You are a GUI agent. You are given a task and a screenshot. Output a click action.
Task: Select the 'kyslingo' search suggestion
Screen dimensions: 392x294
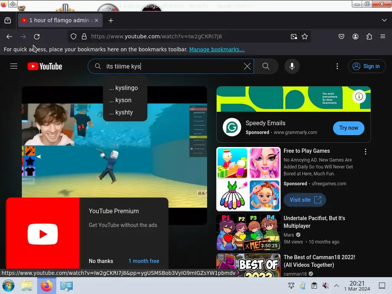pos(125,88)
